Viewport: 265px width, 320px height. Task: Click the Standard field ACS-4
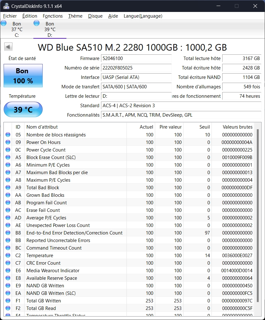tap(181, 106)
